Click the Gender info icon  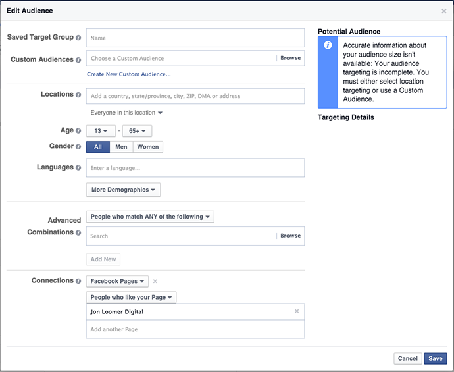pyautogui.click(x=79, y=147)
